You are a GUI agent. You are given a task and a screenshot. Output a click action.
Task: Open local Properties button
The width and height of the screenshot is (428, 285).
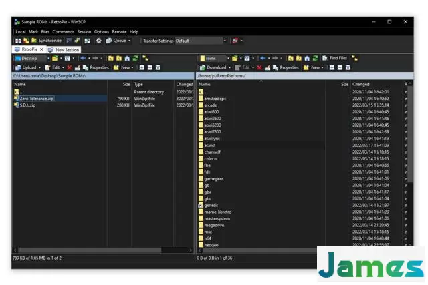tap(96, 67)
